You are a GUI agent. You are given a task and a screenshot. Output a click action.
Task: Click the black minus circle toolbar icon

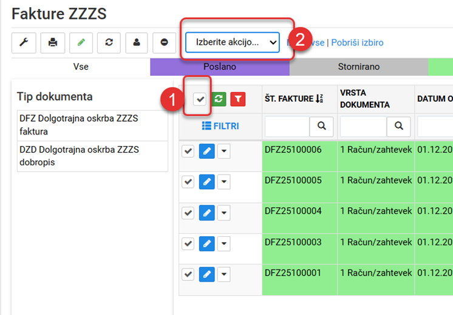[164, 42]
